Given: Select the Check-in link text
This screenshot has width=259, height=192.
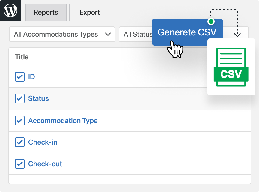Looking at the screenshot, I should (43, 142).
